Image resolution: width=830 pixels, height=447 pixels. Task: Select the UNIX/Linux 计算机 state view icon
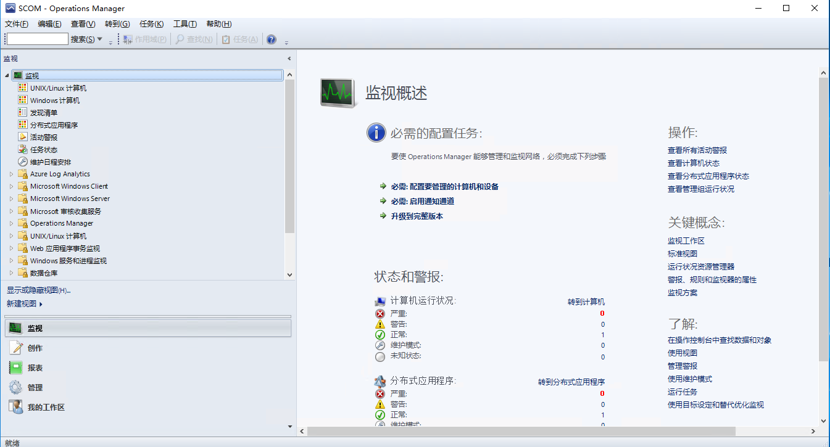22,88
